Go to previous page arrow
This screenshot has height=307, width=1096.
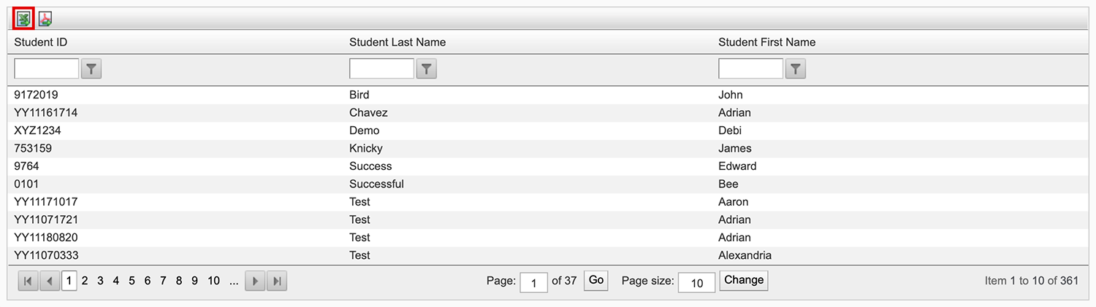[50, 281]
